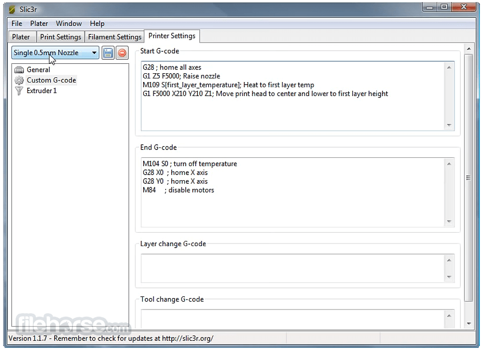Minimize the Slic3r window
482x351 pixels.
click(430, 7)
